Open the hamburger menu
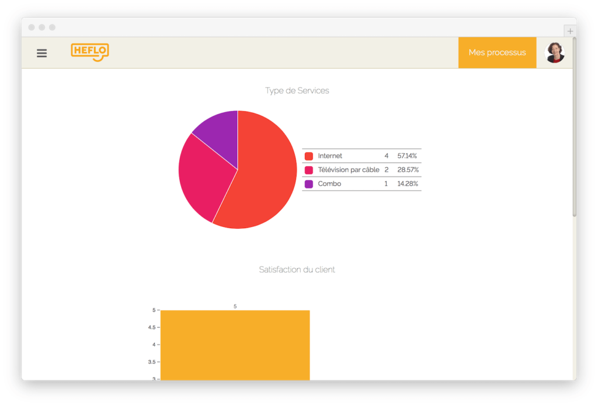This screenshot has height=406, width=598. 41,53
